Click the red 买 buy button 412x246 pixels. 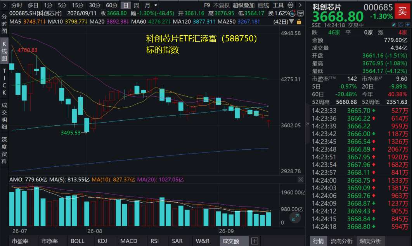(x=403, y=11)
